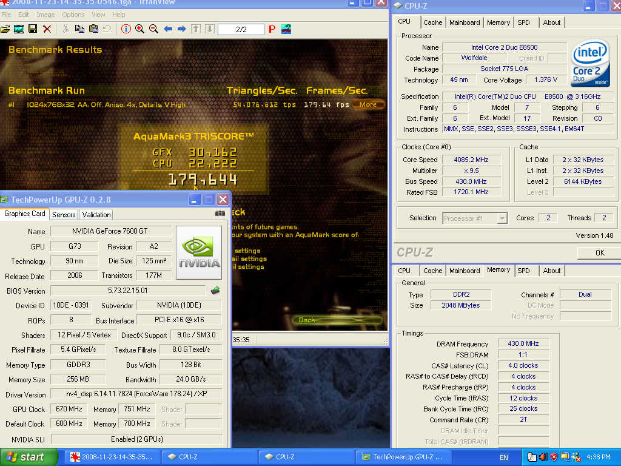Click the volume speaker icon in system tray
The height and width of the screenshot is (466, 621).
[x=543, y=457]
